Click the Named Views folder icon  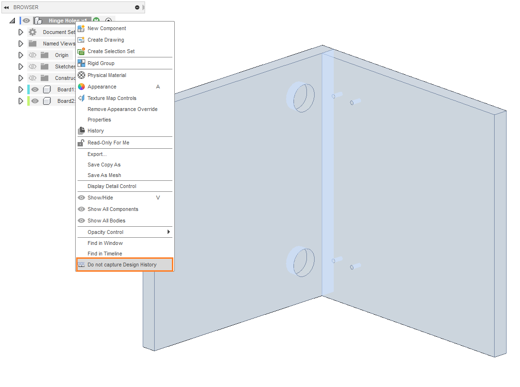(x=33, y=44)
